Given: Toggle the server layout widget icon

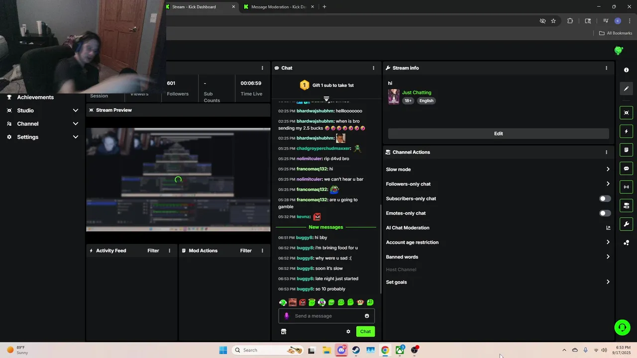Looking at the screenshot, I should (x=626, y=205).
